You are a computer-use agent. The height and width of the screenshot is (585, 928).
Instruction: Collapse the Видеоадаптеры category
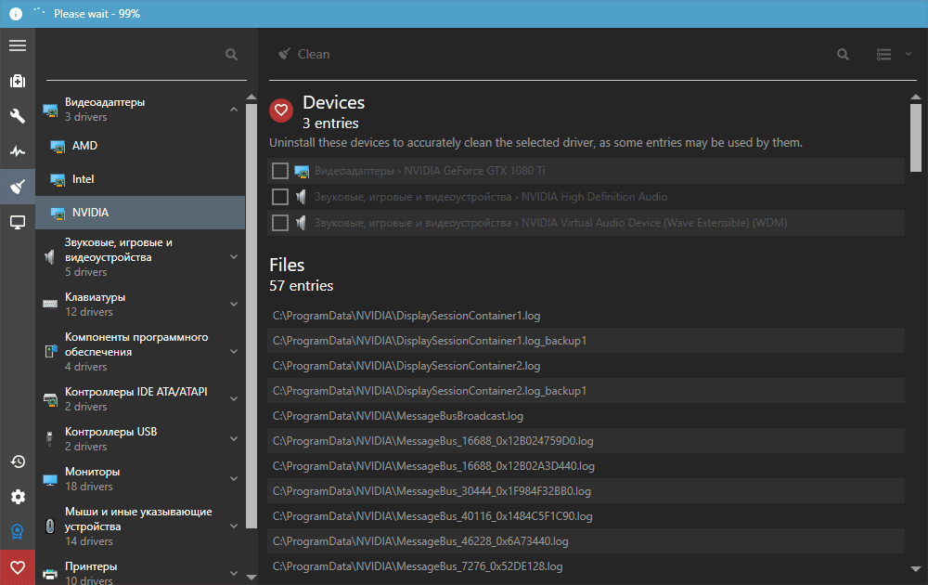click(x=234, y=110)
